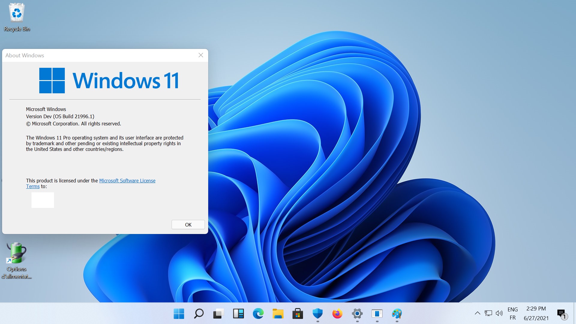Switch to Paint app on taskbar
The width and height of the screenshot is (576, 324).
(x=397, y=314)
